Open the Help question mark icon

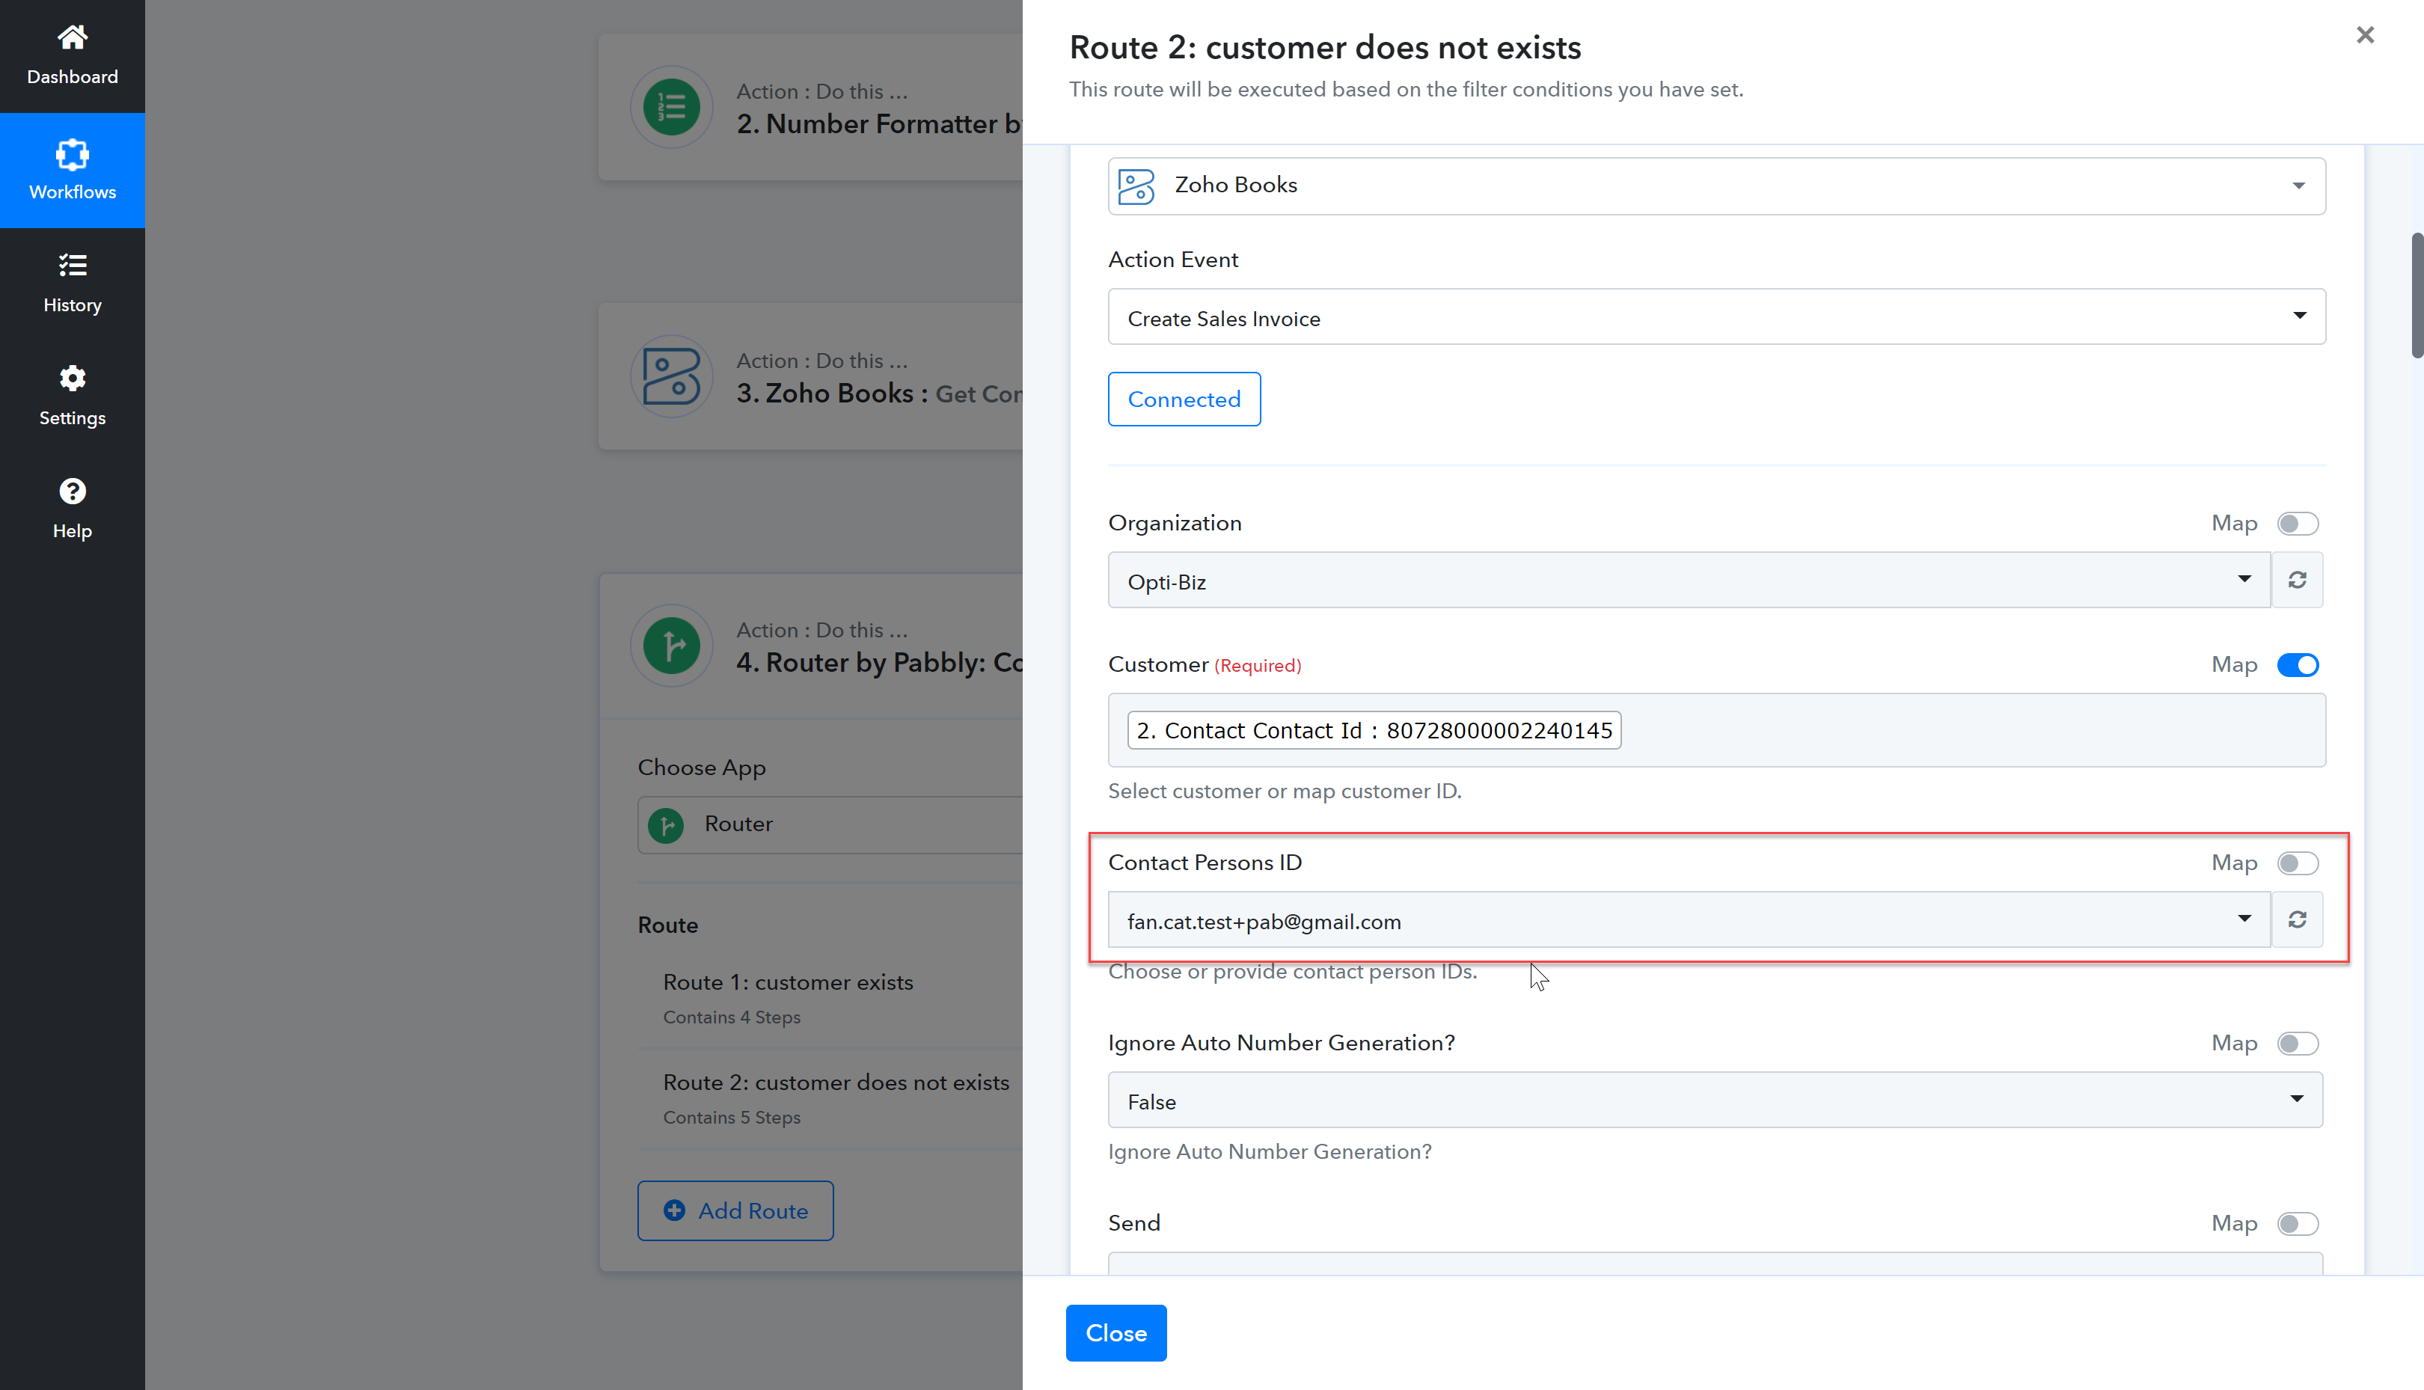coord(73,491)
